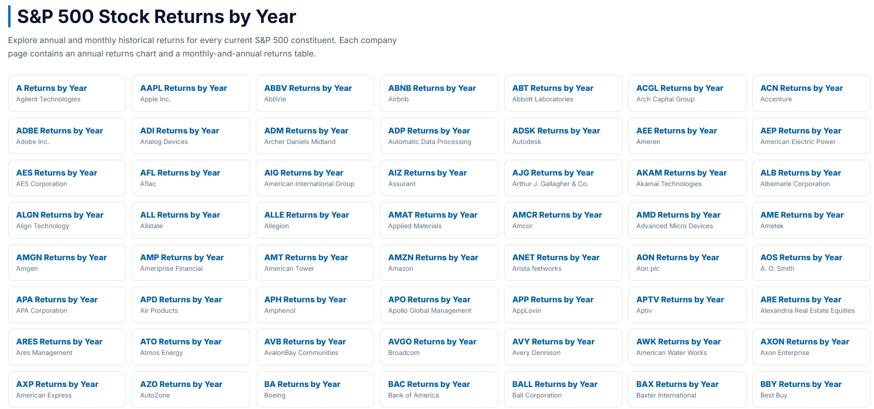
Task: Go to AJG Returns by Year
Action: point(563,178)
